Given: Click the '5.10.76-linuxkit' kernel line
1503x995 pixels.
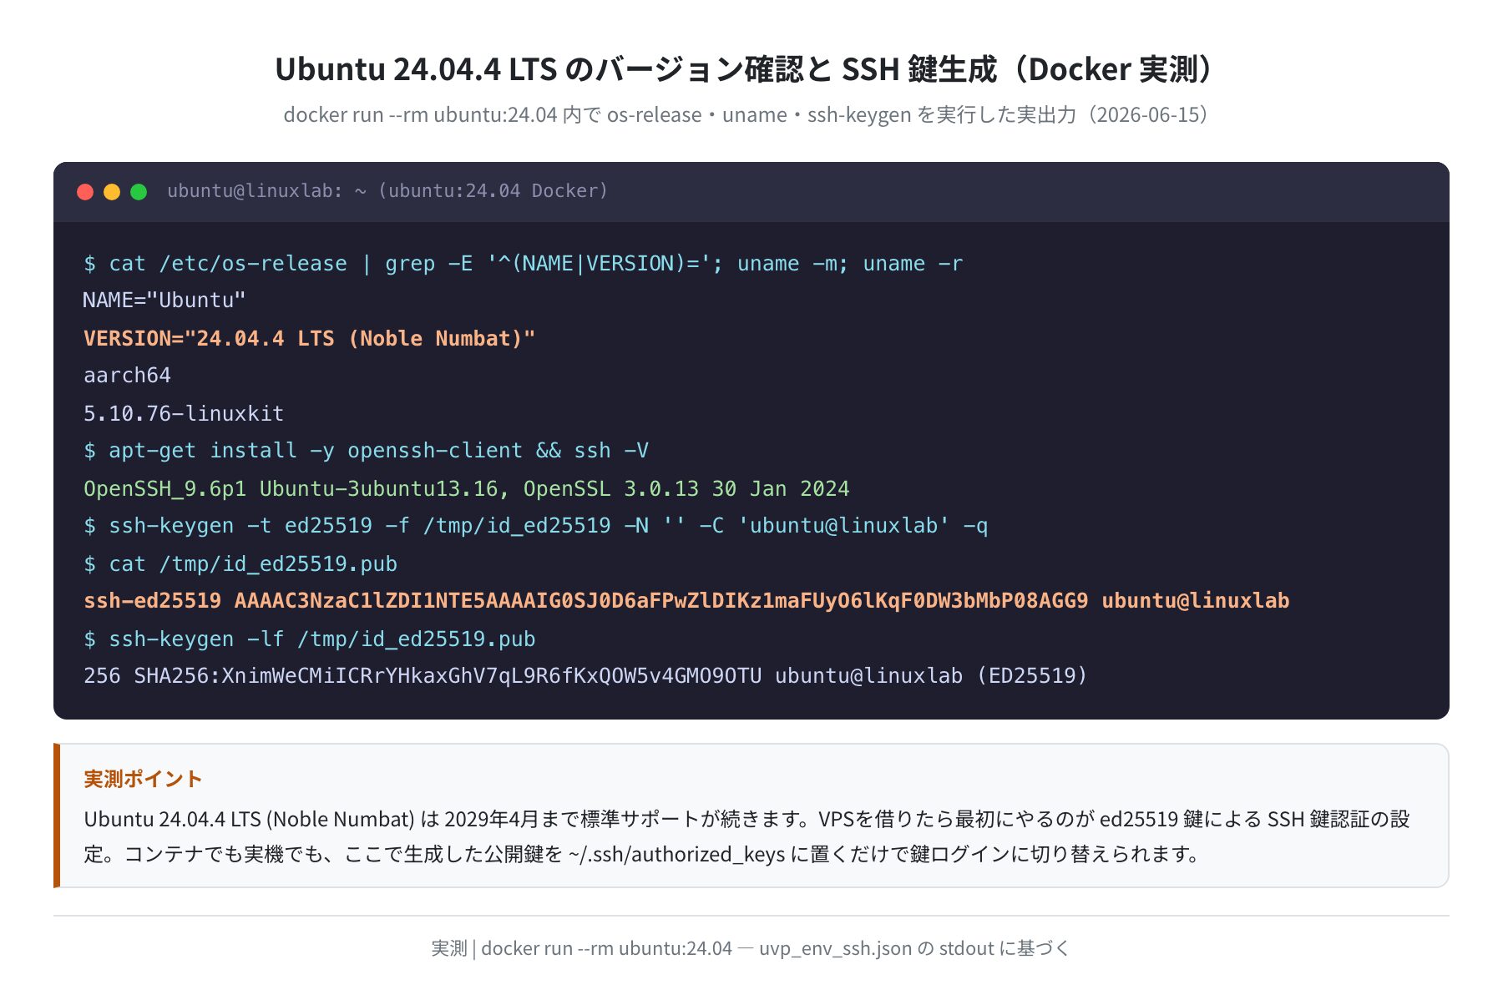Looking at the screenshot, I should (184, 413).
